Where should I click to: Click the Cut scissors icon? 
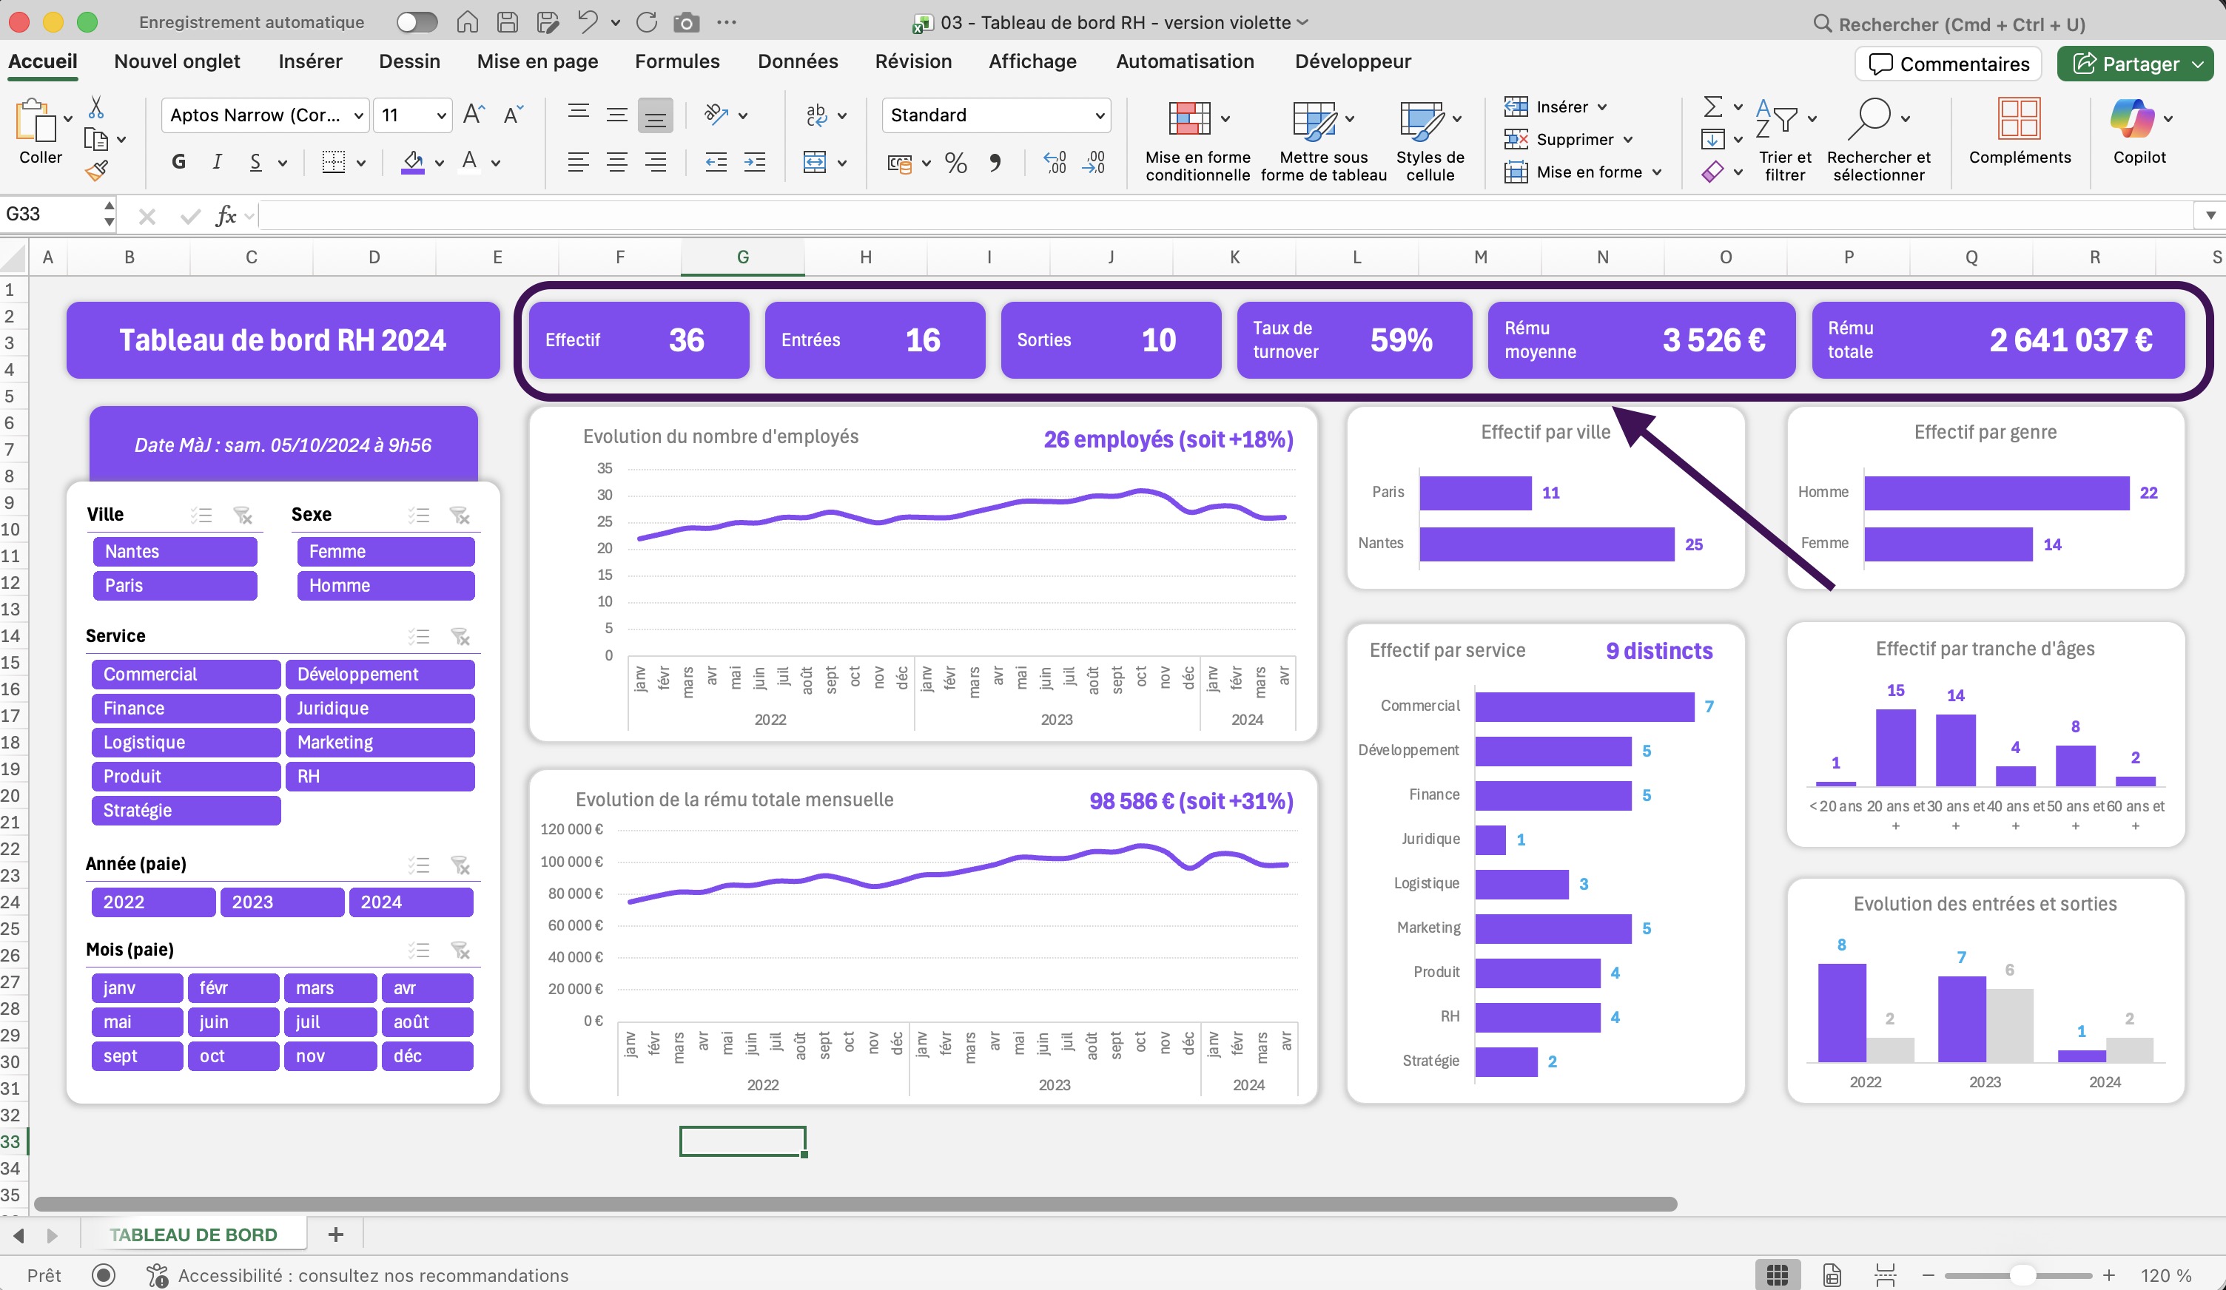coord(96,108)
